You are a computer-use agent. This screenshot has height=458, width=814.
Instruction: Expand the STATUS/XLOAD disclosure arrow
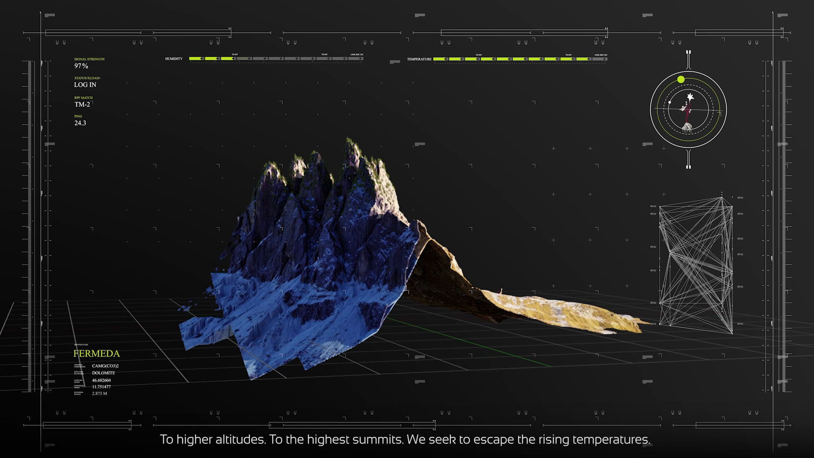point(100,78)
